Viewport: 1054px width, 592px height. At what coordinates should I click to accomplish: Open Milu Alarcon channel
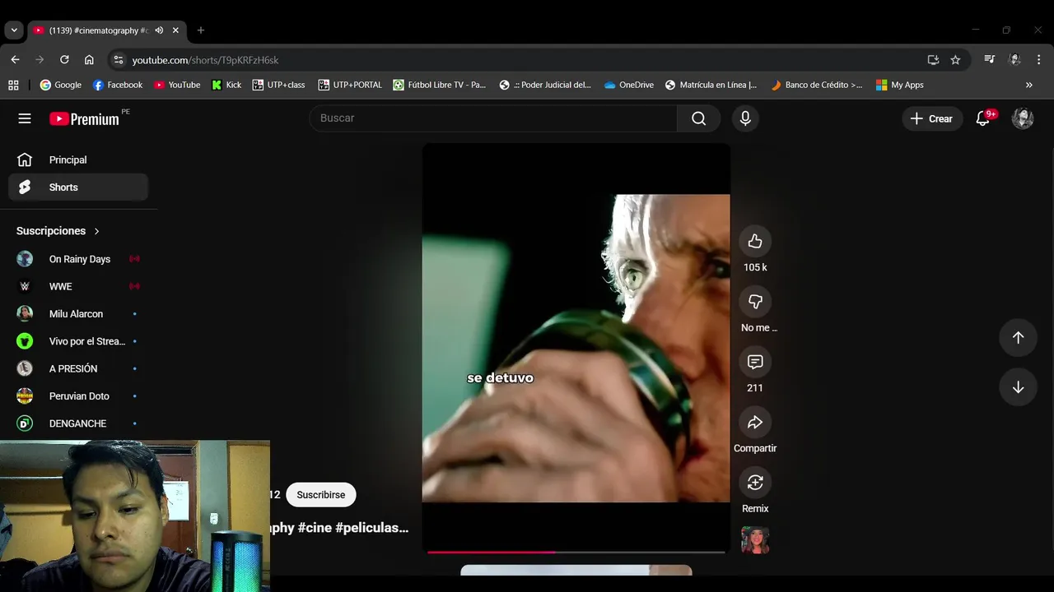78,314
